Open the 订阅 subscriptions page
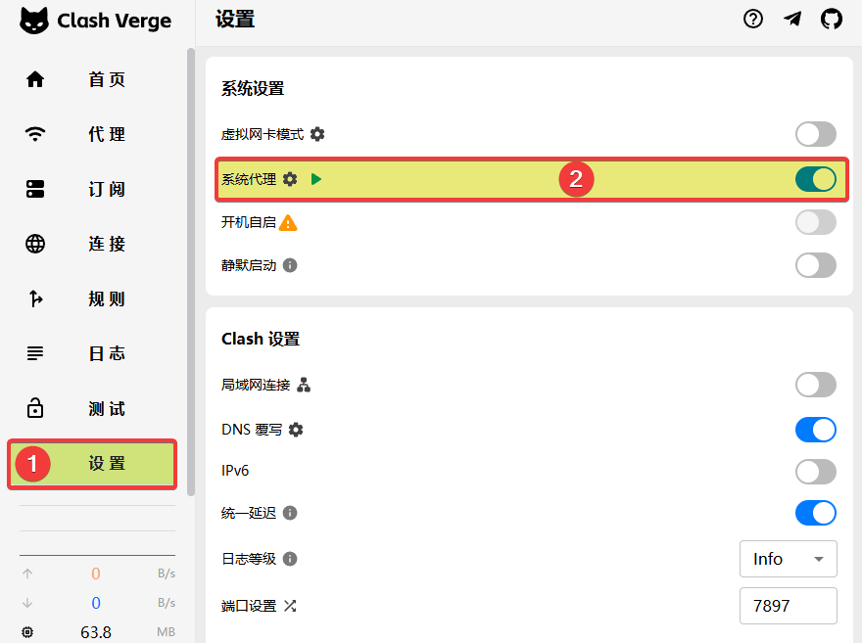The width and height of the screenshot is (862, 643). pyautogui.click(x=92, y=190)
